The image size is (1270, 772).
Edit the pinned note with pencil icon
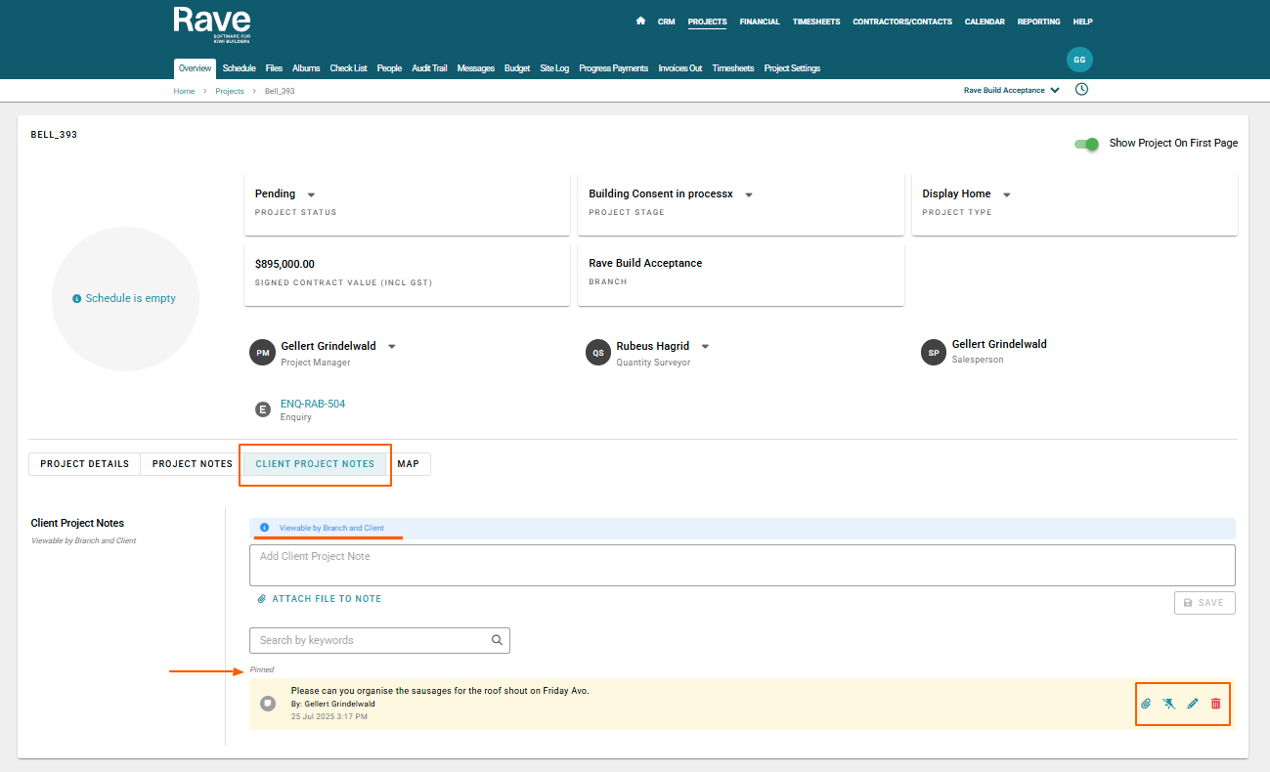pos(1193,704)
